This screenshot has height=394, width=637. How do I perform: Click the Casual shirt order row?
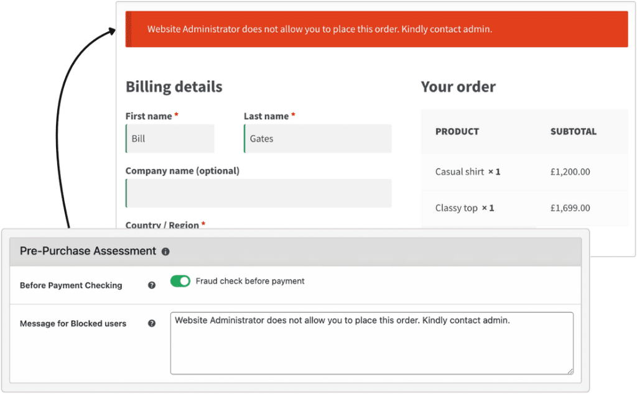(x=524, y=172)
